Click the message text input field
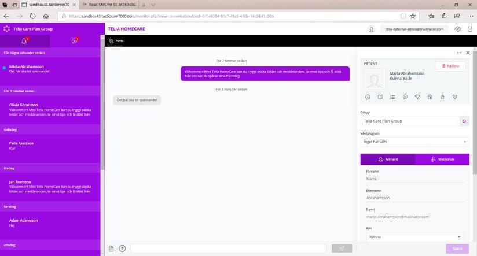This screenshot has height=256, width=477. click(x=229, y=248)
